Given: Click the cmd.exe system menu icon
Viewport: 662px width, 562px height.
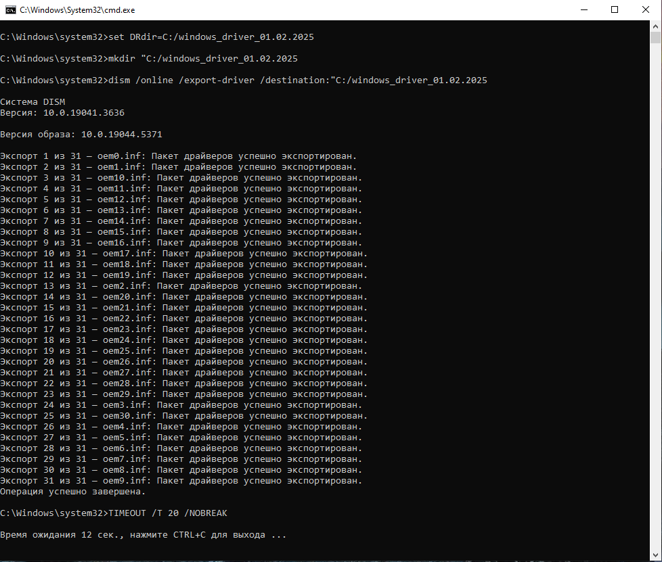Looking at the screenshot, I should [11, 10].
